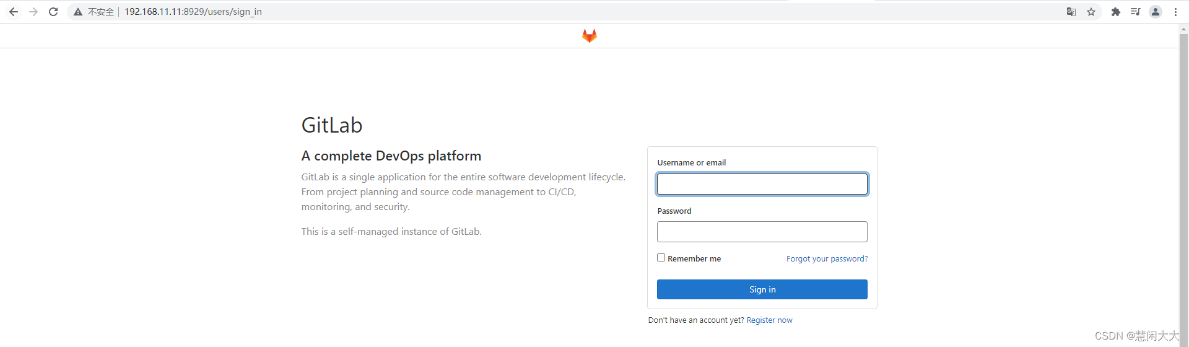The height and width of the screenshot is (347, 1189).
Task: Open the translate page icon
Action: click(1071, 12)
